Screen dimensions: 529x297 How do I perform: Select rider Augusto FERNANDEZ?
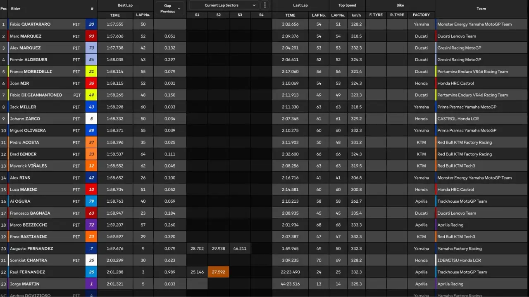tap(31, 249)
